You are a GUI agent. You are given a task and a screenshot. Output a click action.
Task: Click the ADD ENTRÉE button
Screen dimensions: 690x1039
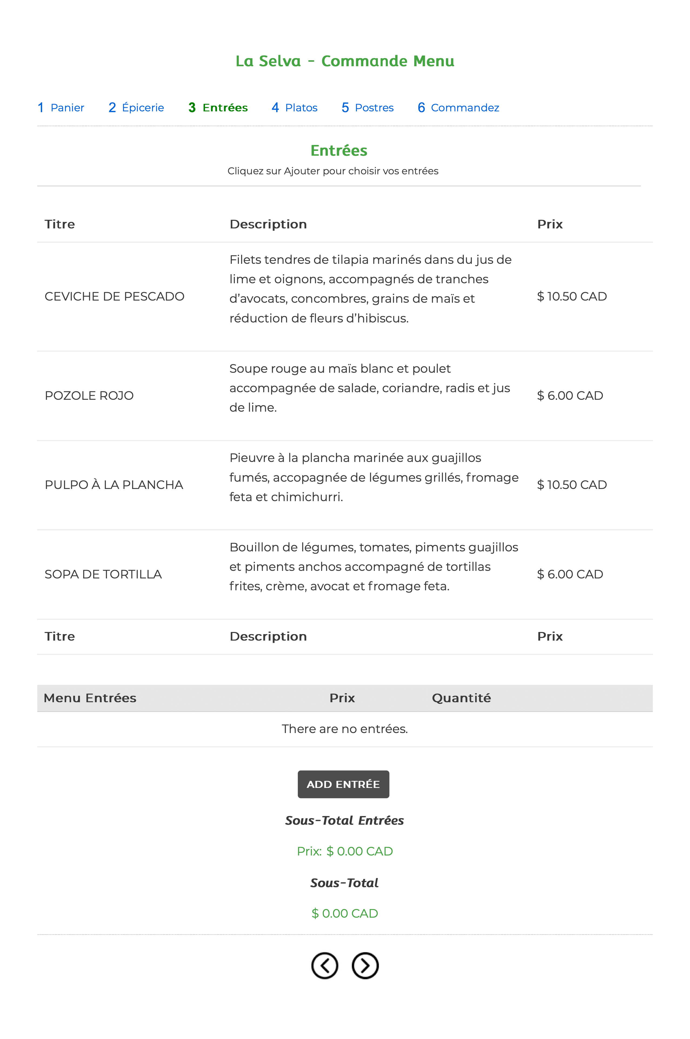[x=343, y=784]
